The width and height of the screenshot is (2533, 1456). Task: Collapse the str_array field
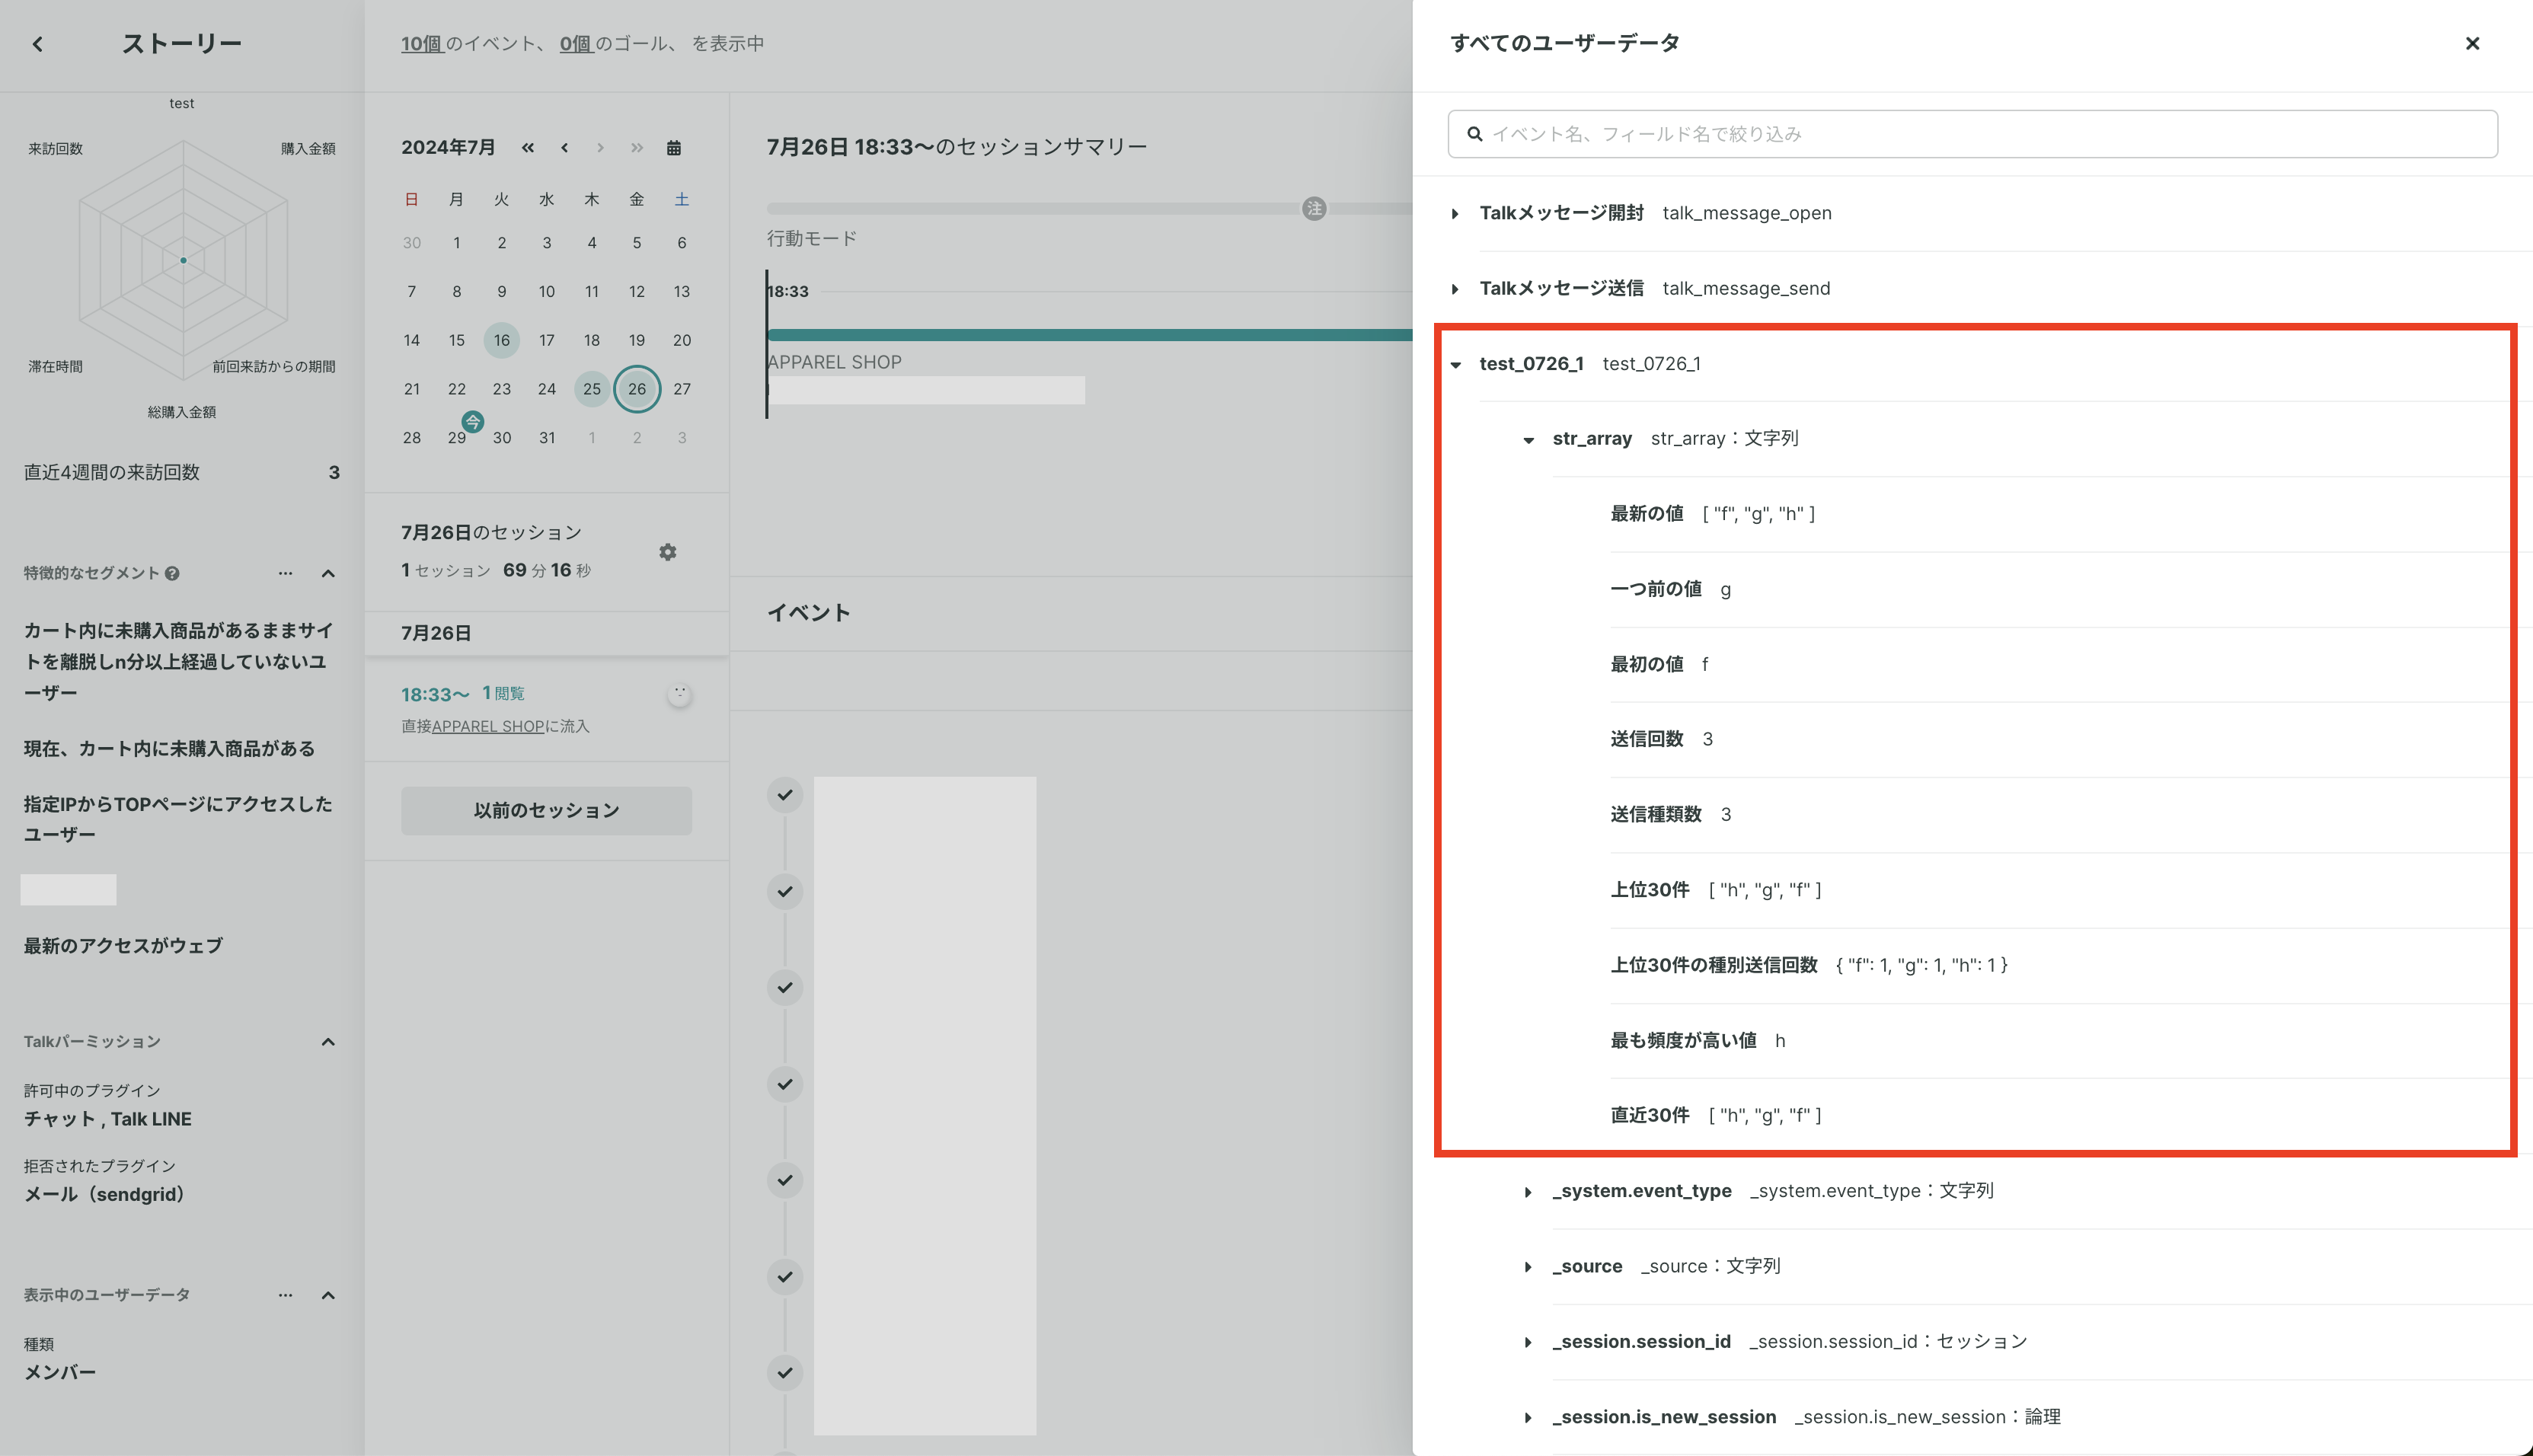coord(1528,439)
